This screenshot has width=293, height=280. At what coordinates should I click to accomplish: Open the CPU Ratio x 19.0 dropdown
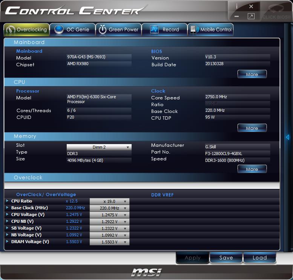tap(109, 201)
